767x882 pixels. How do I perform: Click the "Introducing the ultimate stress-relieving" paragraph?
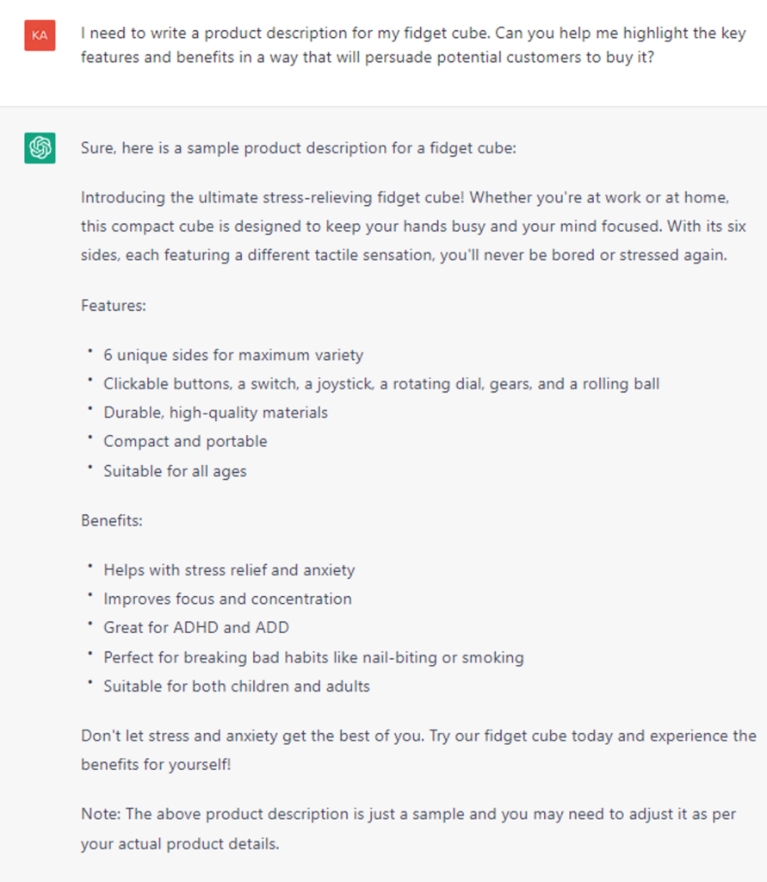(x=405, y=227)
